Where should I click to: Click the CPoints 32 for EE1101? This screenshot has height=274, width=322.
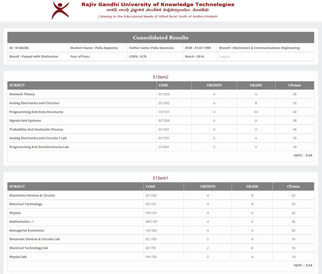click(x=293, y=204)
